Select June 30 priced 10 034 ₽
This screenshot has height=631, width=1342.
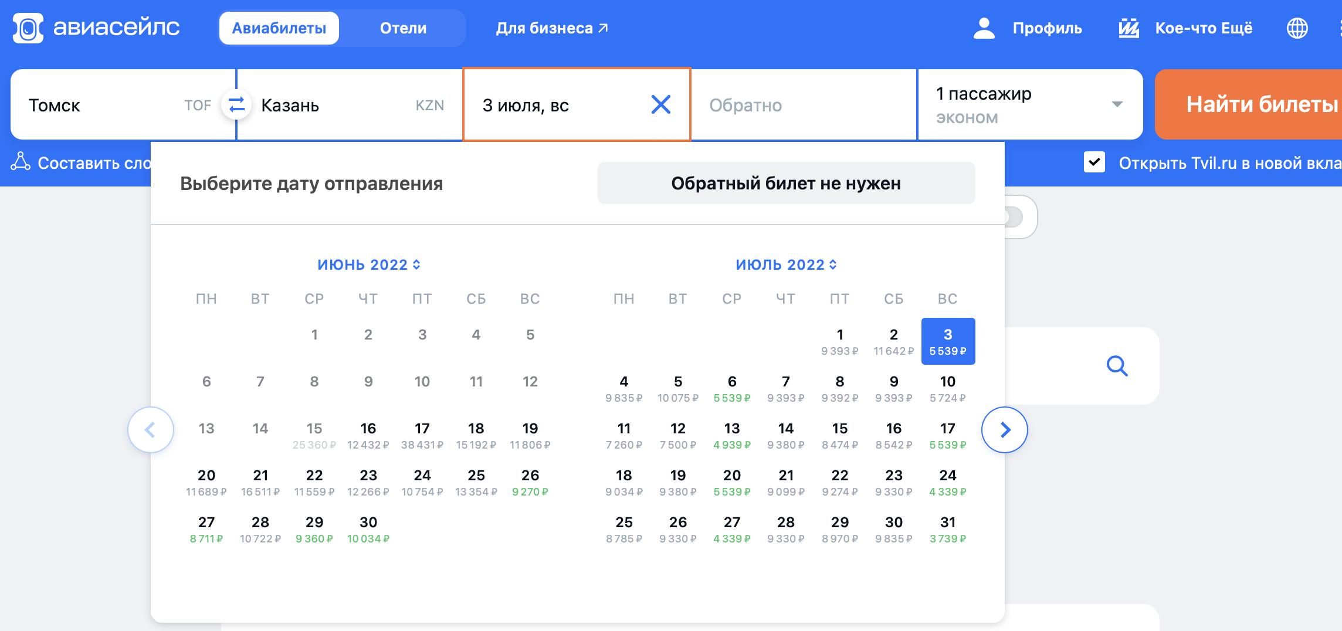click(x=368, y=529)
